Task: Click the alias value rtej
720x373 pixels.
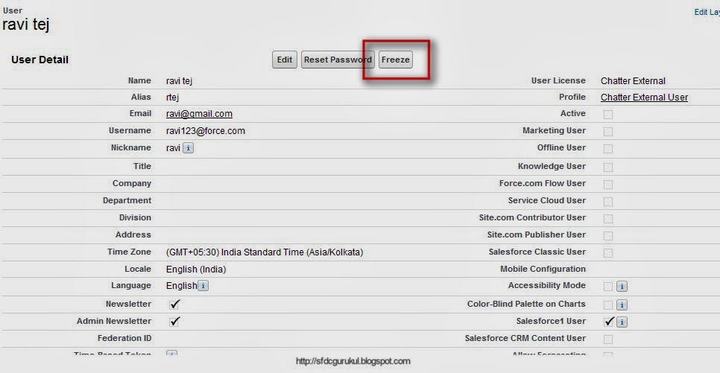Action: (172, 98)
